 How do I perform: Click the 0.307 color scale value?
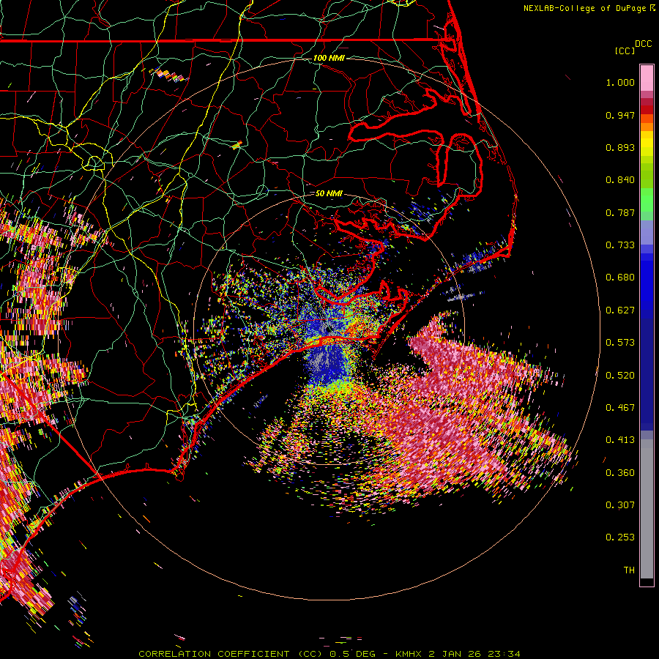click(620, 505)
